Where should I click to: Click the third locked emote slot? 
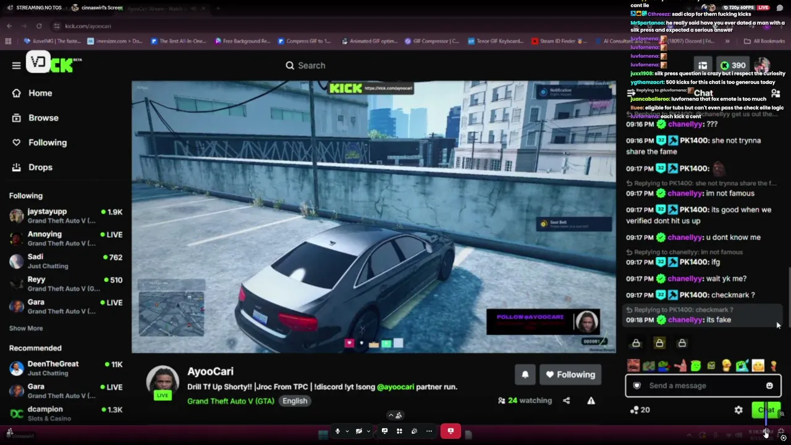pos(682,343)
